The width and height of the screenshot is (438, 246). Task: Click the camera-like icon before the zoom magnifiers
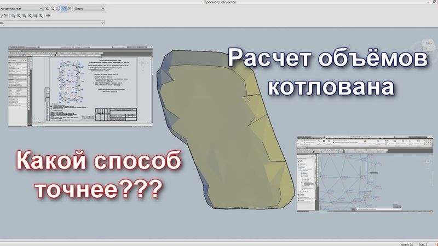[6, 16]
